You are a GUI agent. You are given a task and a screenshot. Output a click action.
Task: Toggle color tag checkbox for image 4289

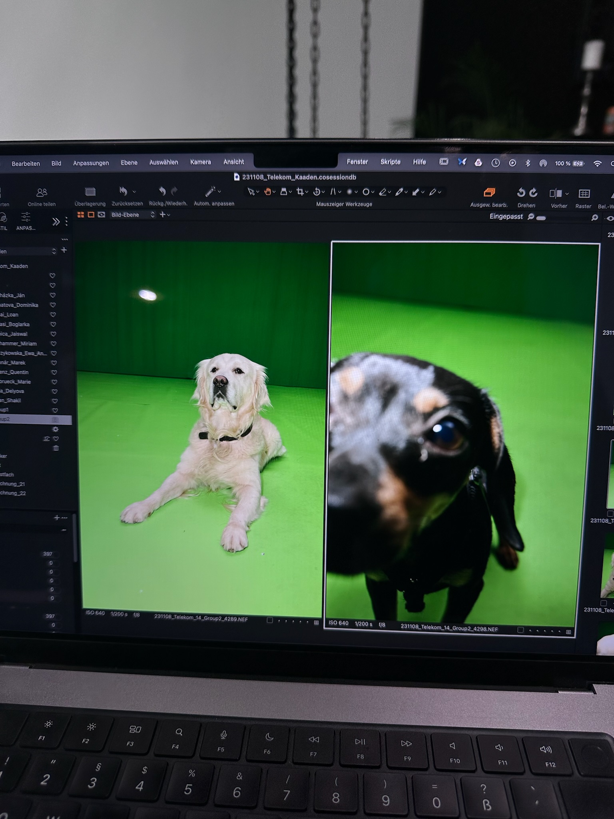click(270, 620)
